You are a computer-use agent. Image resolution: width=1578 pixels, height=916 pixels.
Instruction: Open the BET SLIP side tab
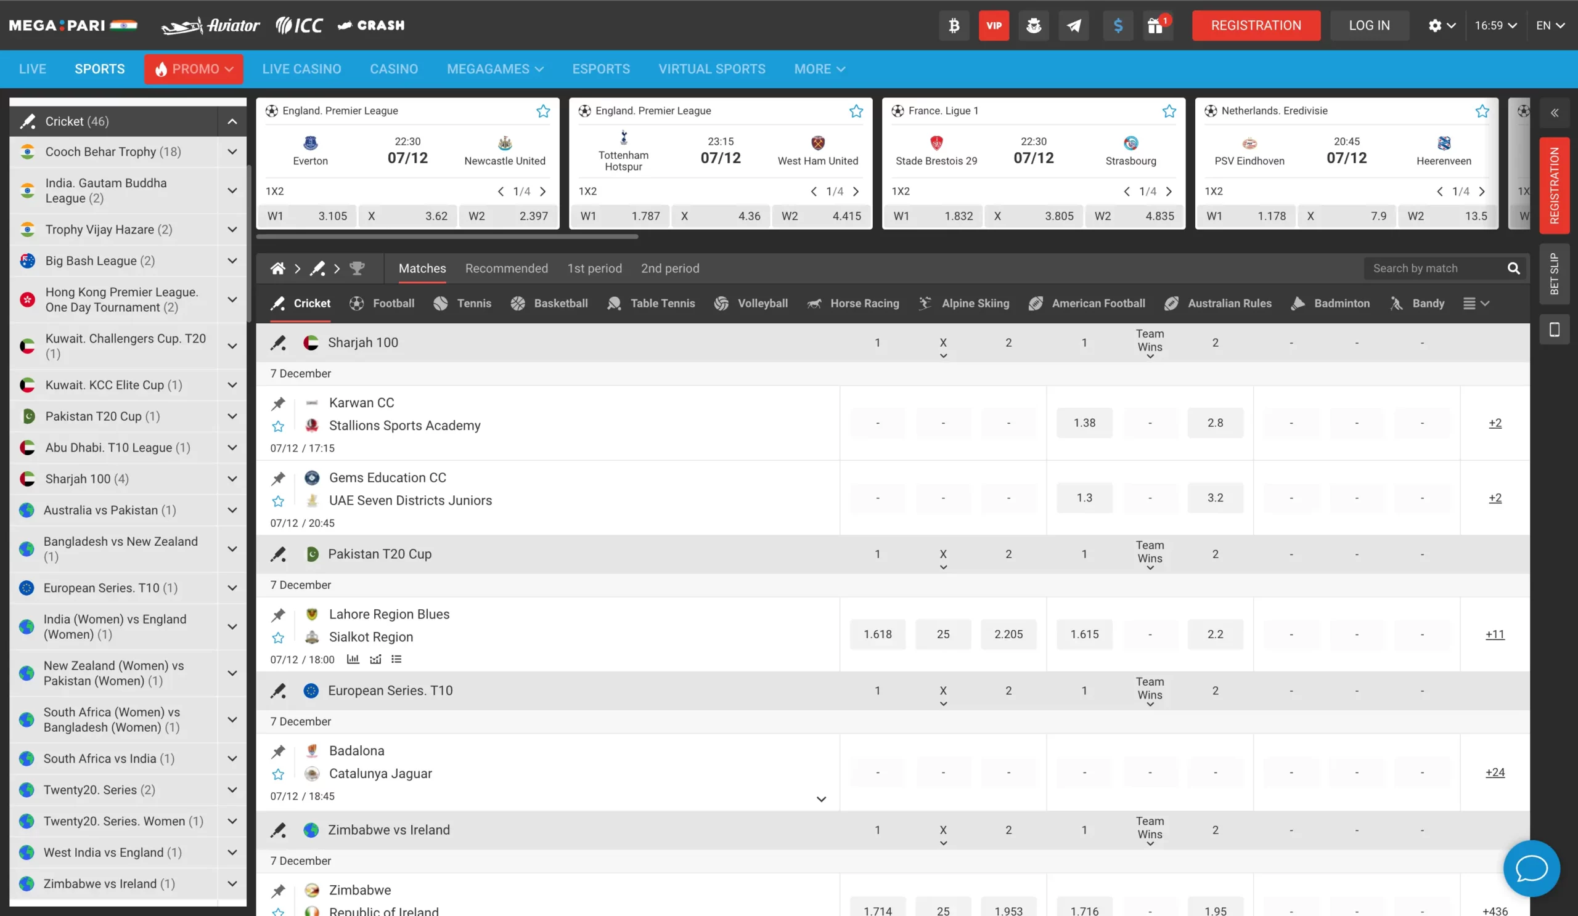tap(1554, 274)
